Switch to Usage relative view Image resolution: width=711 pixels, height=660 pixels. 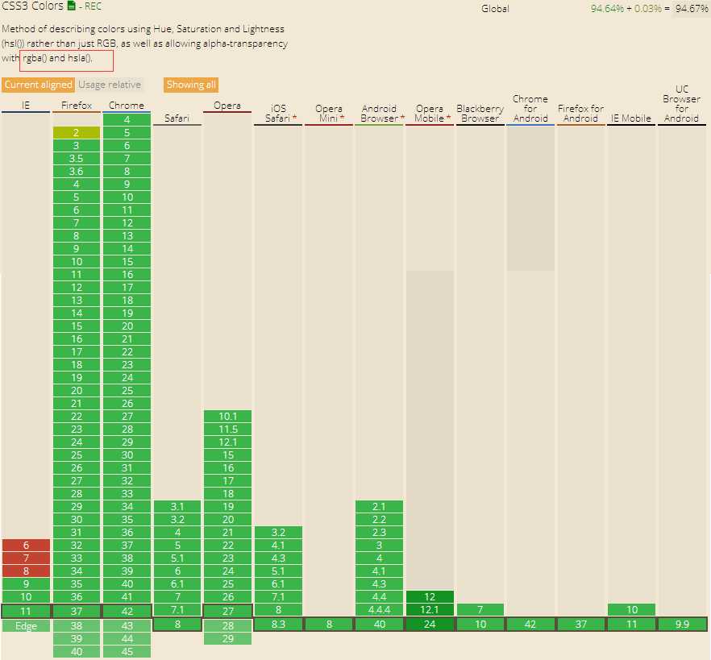pyautogui.click(x=110, y=85)
